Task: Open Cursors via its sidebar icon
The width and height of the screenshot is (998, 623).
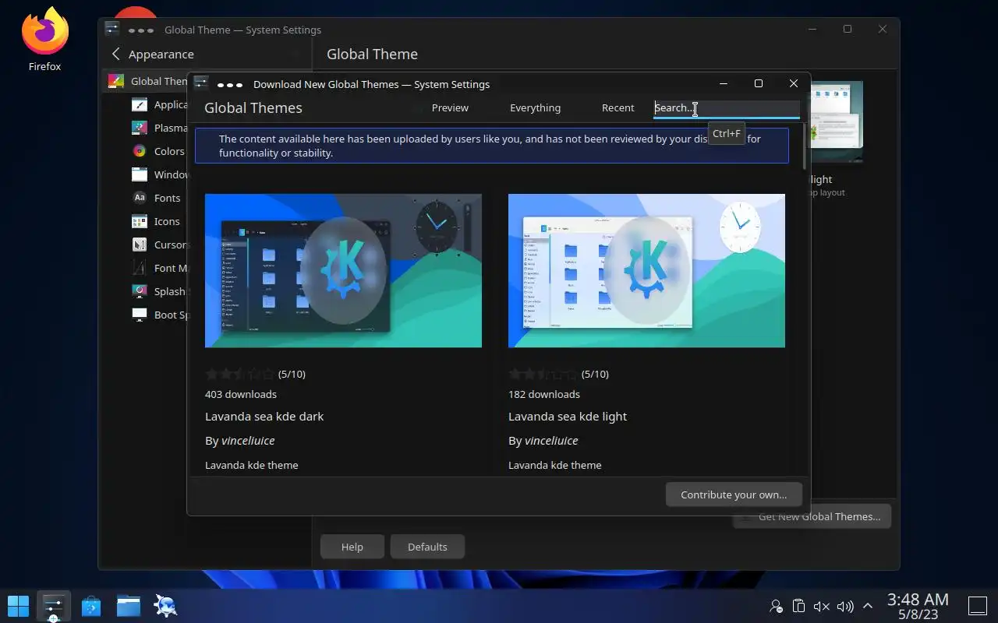Action: click(x=140, y=245)
